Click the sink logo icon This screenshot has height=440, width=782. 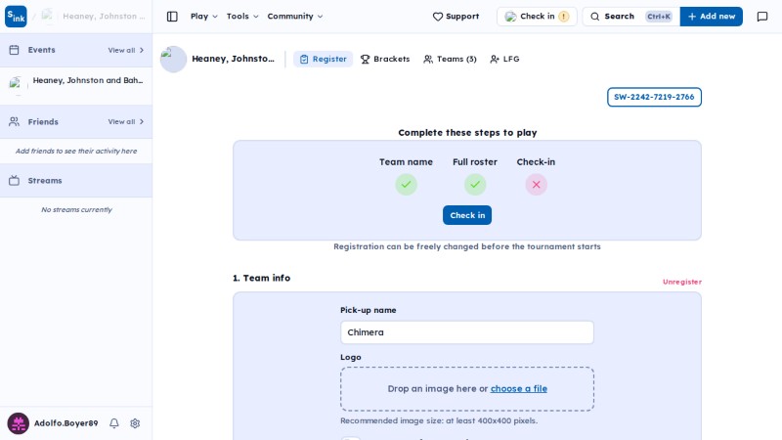(x=16, y=17)
